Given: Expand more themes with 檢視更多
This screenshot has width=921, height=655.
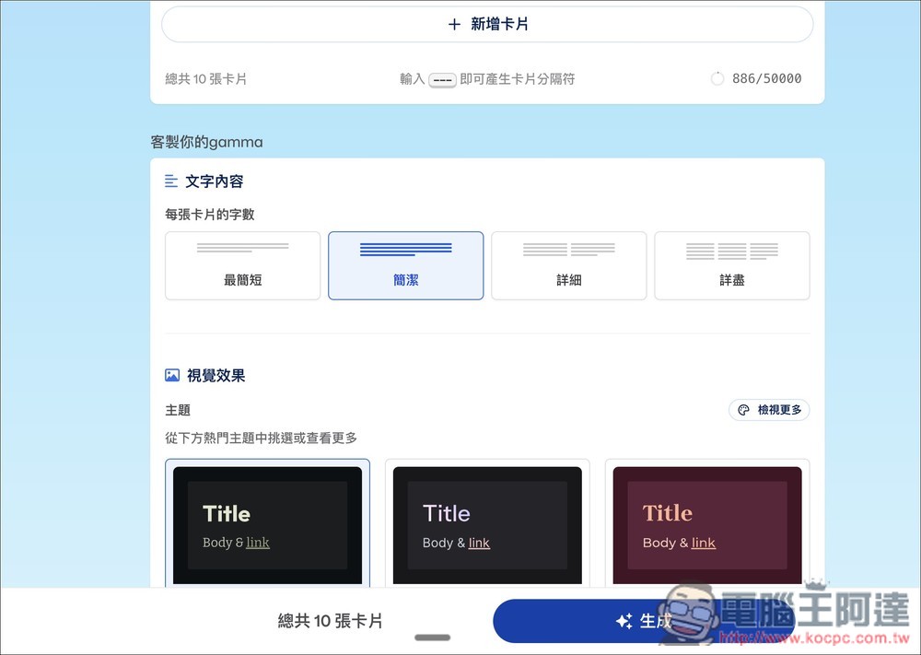Looking at the screenshot, I should 769,410.
